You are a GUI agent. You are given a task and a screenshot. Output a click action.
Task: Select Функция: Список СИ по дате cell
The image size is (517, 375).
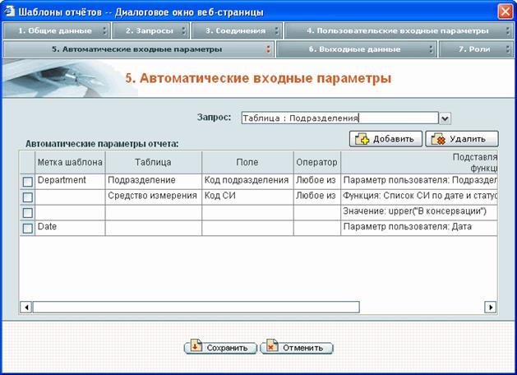[419, 197]
